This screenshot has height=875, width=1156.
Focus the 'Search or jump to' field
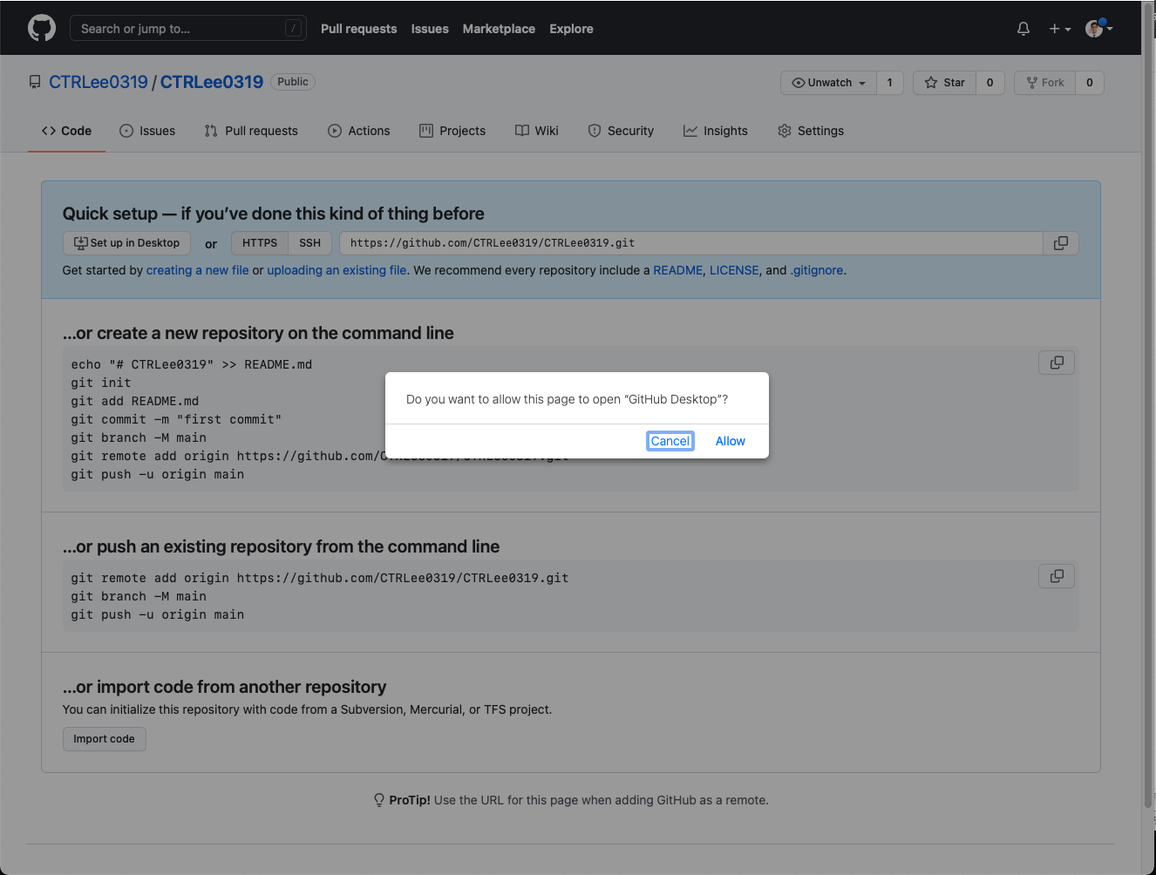click(x=187, y=29)
